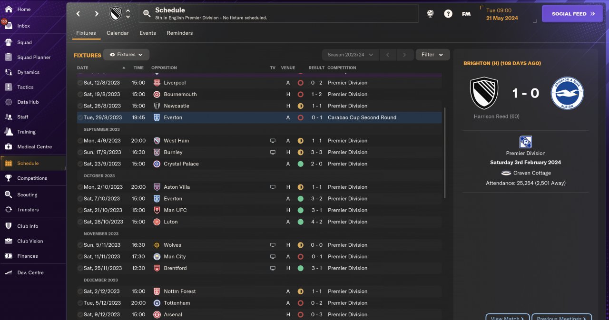Open the Tactics sidebar icon

(8, 87)
